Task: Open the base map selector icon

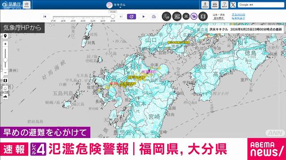Action: tap(5, 80)
